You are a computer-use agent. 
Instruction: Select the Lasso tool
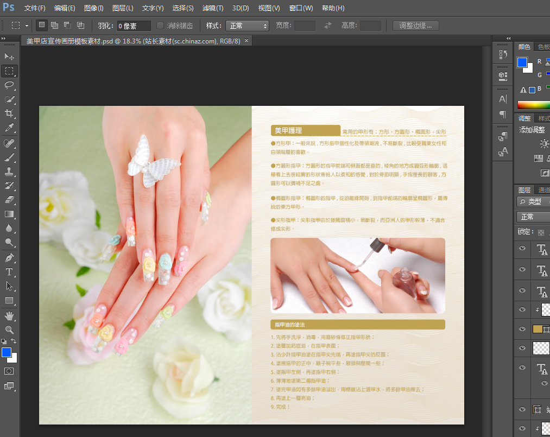point(10,85)
